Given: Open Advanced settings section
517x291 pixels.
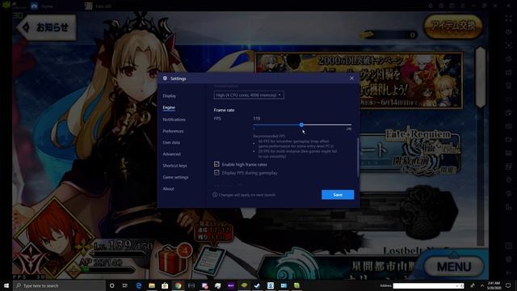Looking at the screenshot, I should pos(171,154).
